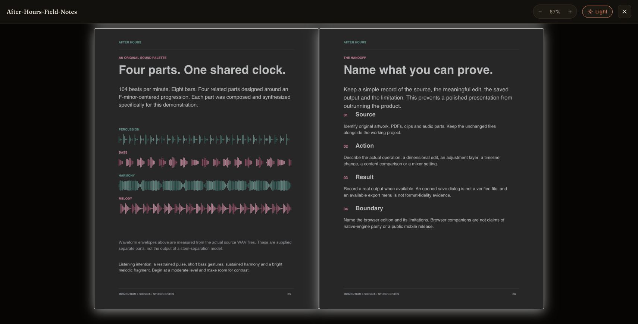638x324 pixels.
Task: Click the 'Record a real output' description
Action: (x=425, y=192)
